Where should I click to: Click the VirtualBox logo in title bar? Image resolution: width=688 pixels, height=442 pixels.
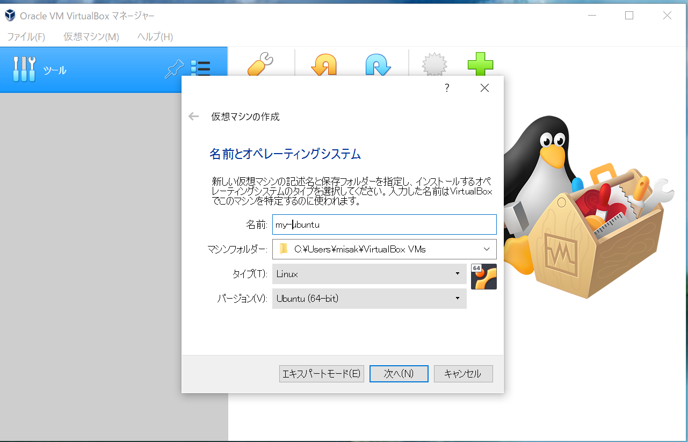[x=10, y=16]
